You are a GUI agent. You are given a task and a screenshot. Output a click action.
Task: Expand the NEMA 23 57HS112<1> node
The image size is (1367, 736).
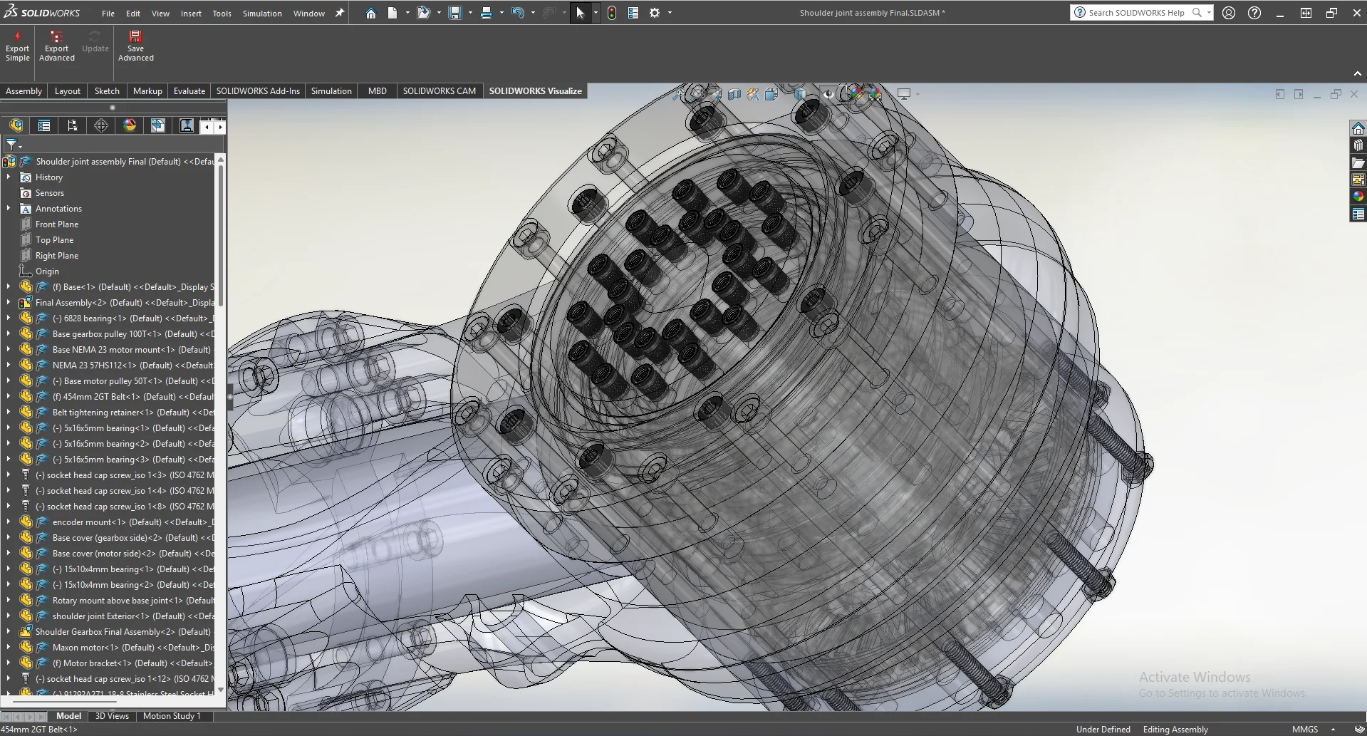[x=9, y=365]
